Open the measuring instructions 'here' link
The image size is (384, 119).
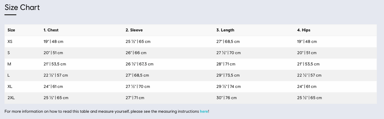(x=204, y=112)
